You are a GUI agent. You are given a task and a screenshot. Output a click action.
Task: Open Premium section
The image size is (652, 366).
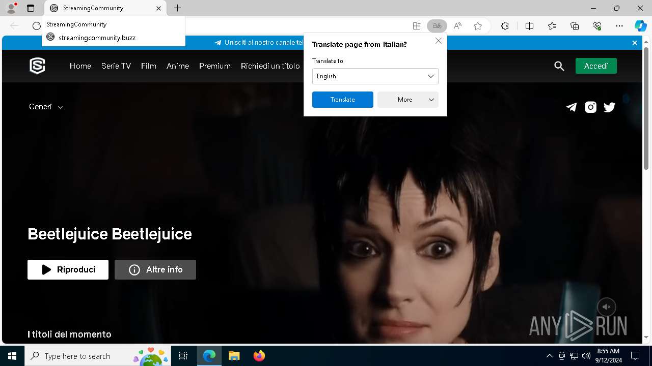(215, 66)
